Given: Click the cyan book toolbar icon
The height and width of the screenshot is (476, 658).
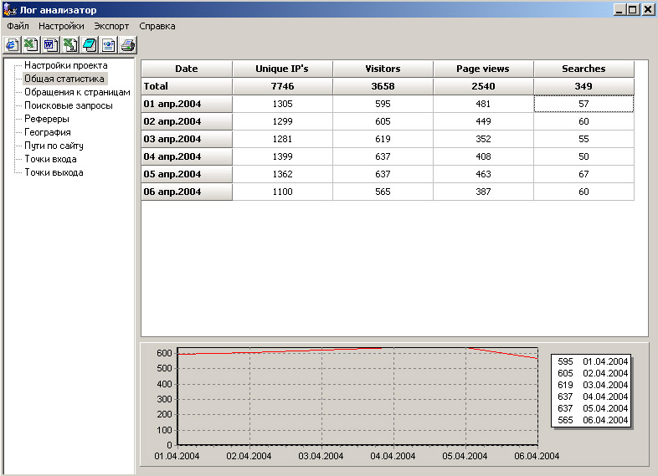Looking at the screenshot, I should coord(89,45).
